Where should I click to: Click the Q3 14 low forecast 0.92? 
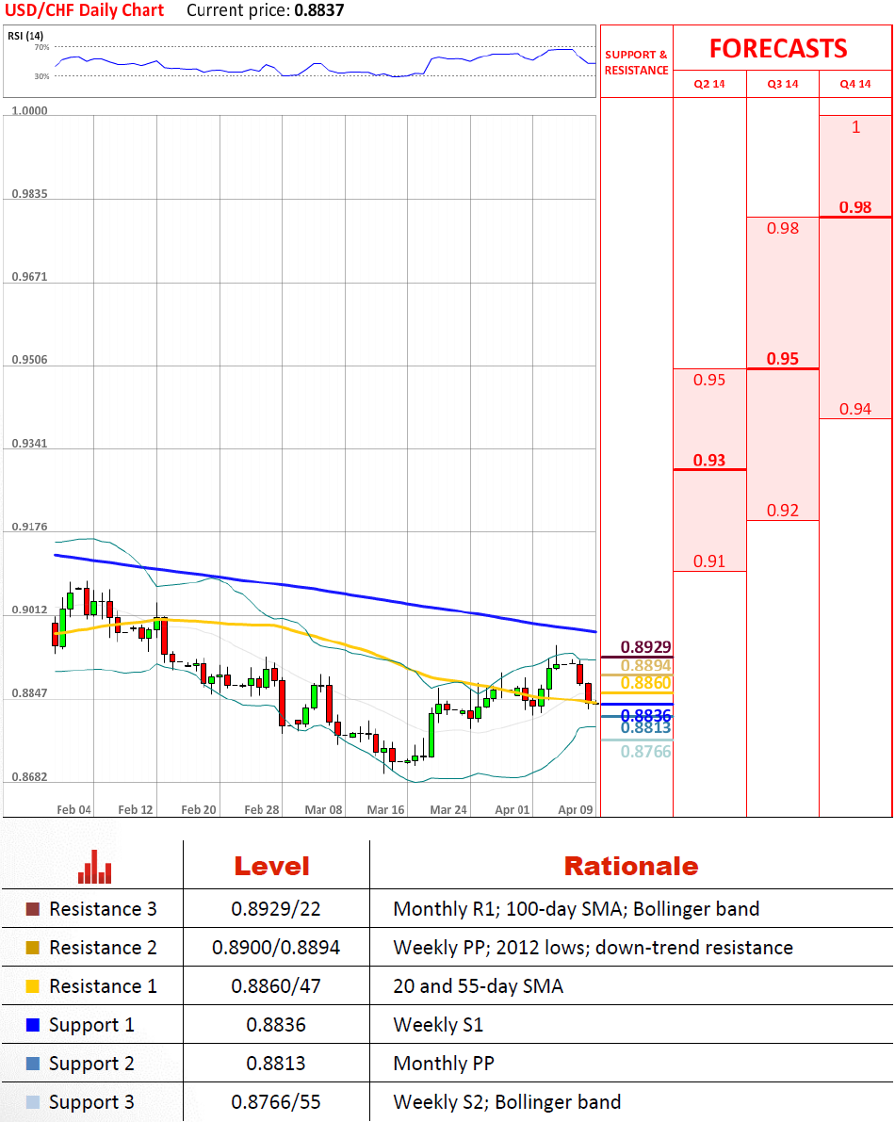click(x=783, y=511)
